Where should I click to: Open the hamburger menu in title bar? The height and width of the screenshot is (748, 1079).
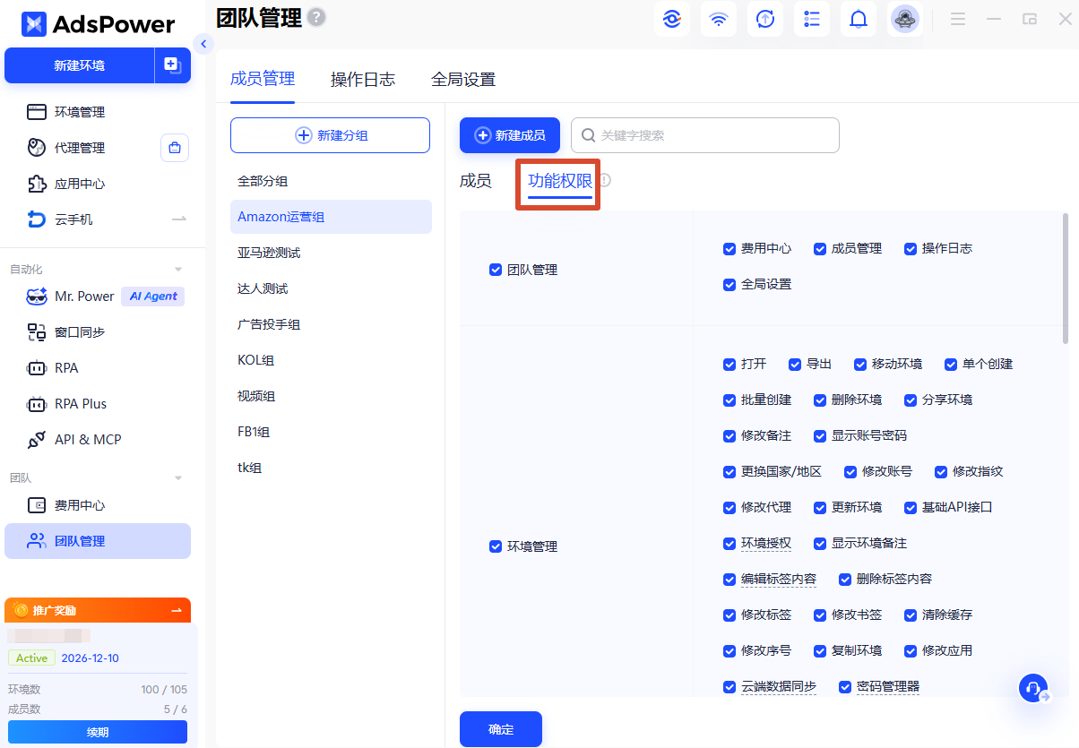coord(958,19)
